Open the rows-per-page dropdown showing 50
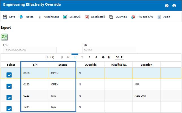This screenshot has width=182, height=113. 119,57
